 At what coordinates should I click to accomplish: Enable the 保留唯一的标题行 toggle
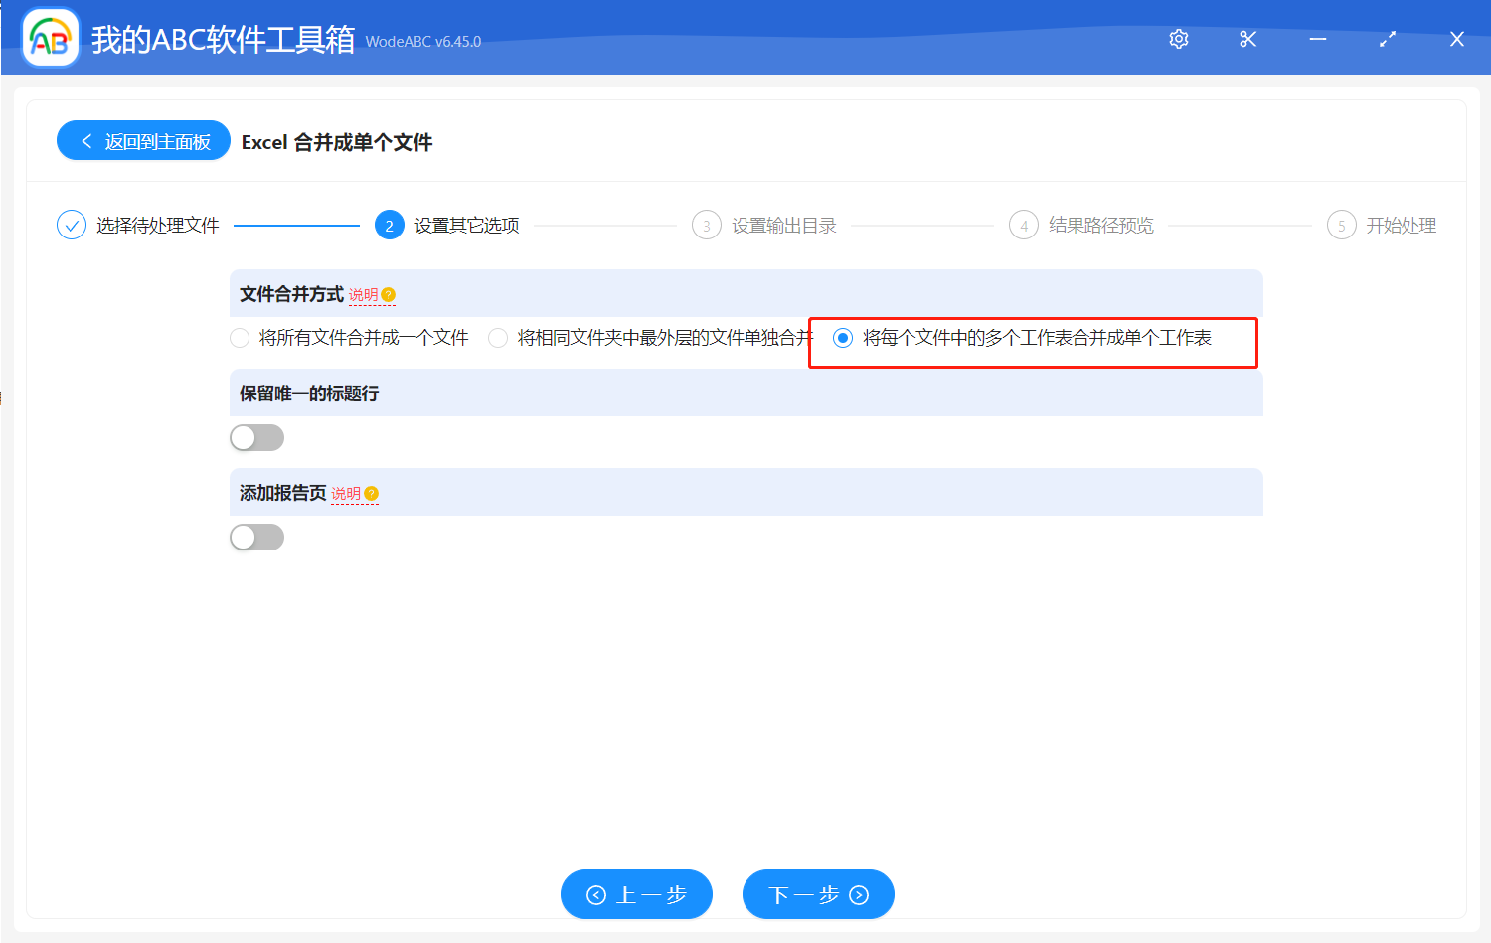tap(256, 437)
